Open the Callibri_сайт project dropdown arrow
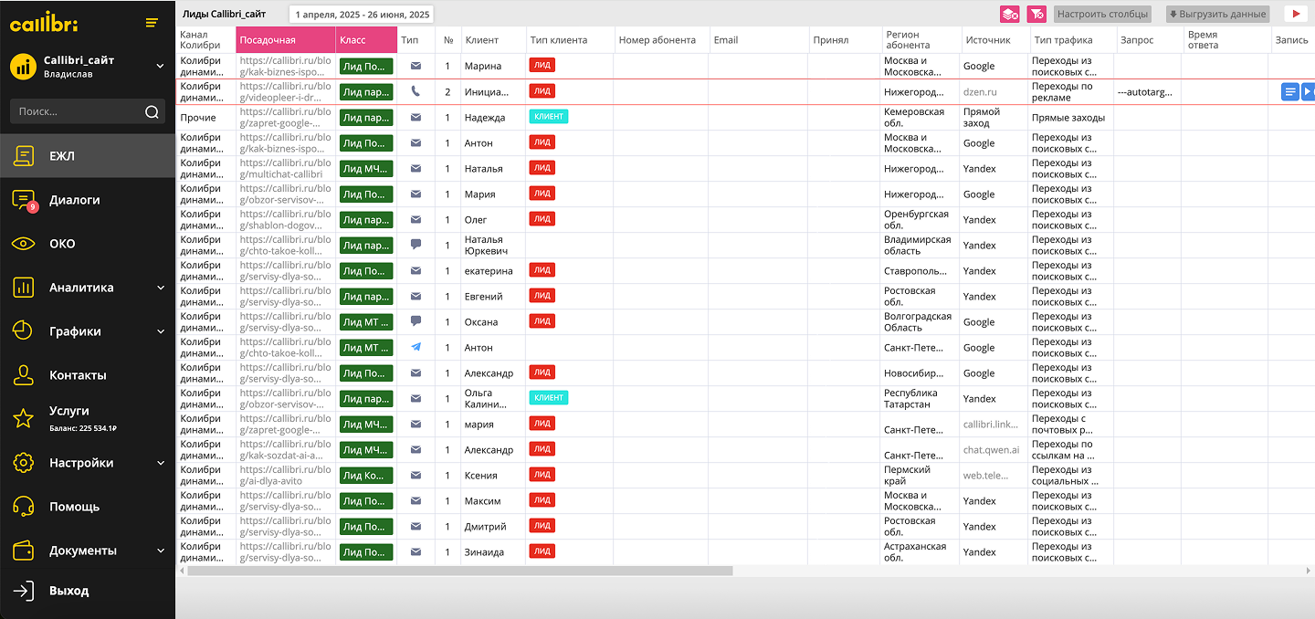Screen dimensions: 1315x619 (160, 66)
